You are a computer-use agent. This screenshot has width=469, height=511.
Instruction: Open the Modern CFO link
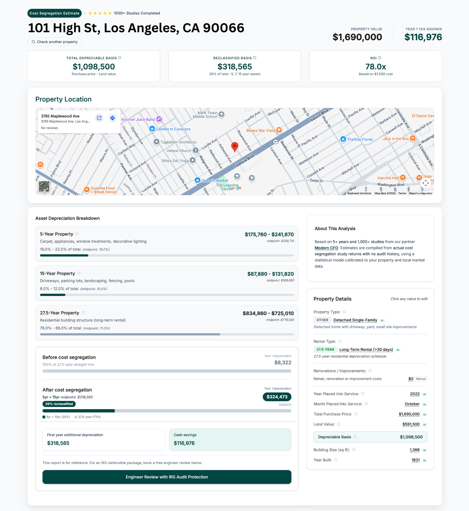[x=326, y=248]
